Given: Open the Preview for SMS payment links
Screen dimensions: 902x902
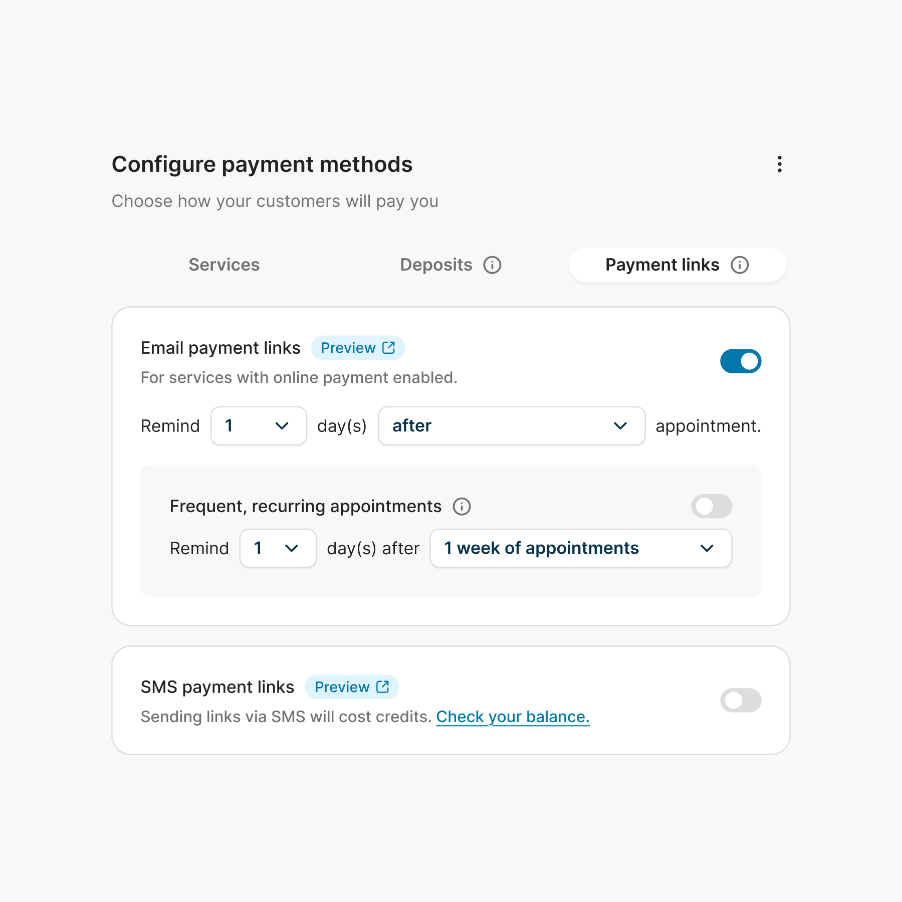Looking at the screenshot, I should 352,687.
